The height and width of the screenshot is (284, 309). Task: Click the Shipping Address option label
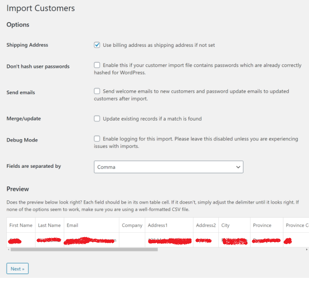coord(27,45)
